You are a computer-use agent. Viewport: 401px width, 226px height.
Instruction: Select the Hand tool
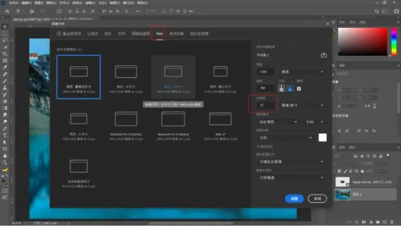click(x=5, y=156)
